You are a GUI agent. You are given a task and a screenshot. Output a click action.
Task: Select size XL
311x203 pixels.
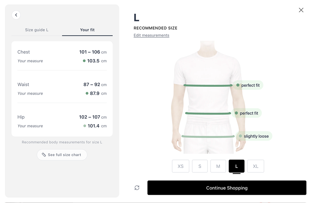[x=255, y=166]
